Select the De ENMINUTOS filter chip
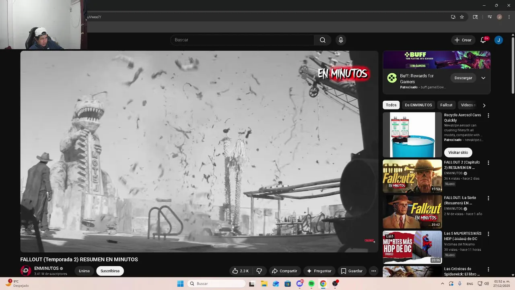515x290 pixels. [418, 105]
